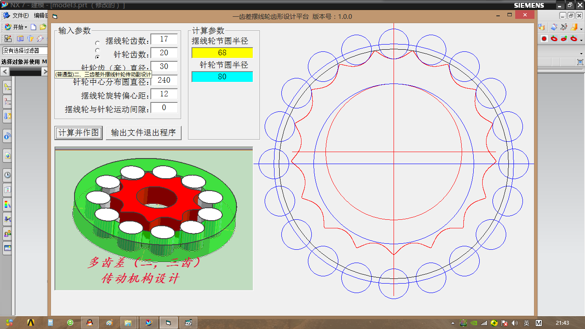Edit the 摆线轮旋转偏心距 field showing 12
Viewport: 585px width, 329px height.
[x=164, y=94]
